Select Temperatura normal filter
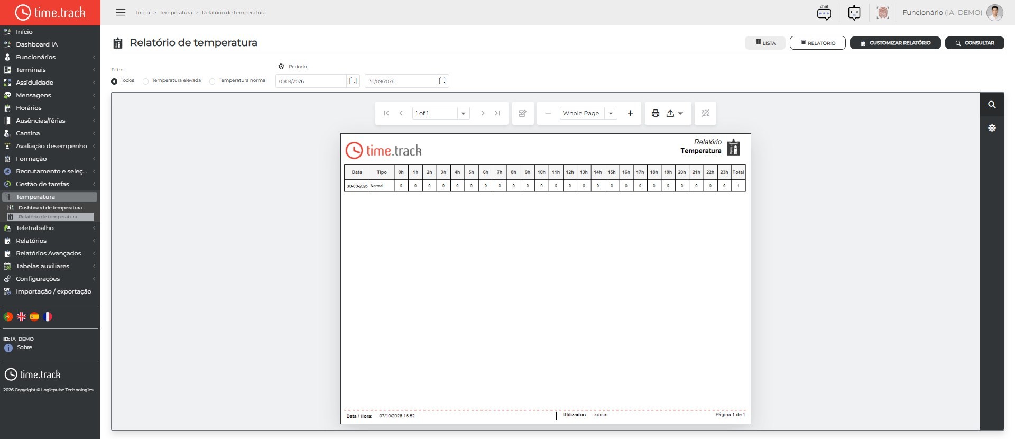 pos(212,81)
